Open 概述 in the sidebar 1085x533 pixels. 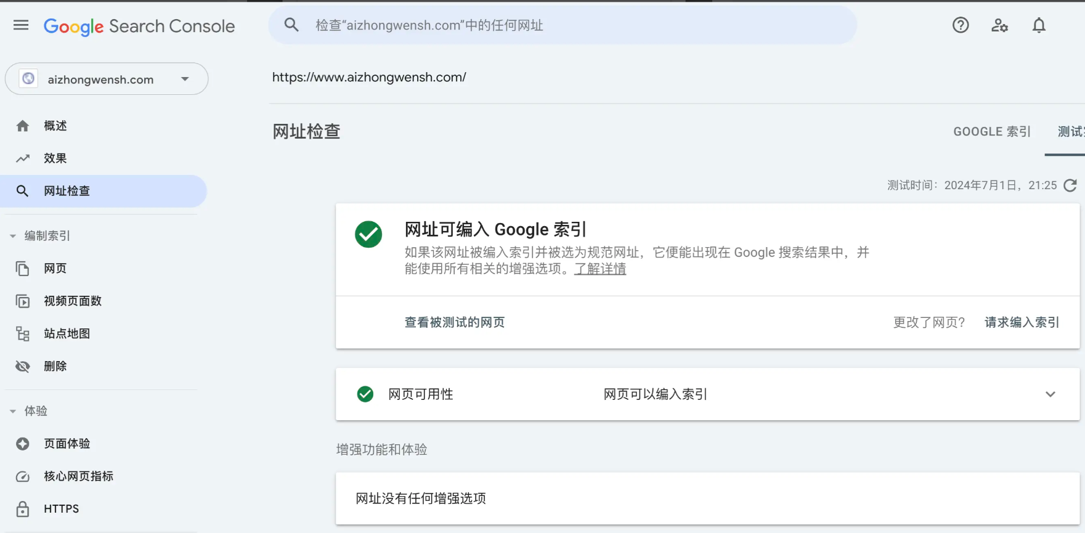tap(55, 126)
